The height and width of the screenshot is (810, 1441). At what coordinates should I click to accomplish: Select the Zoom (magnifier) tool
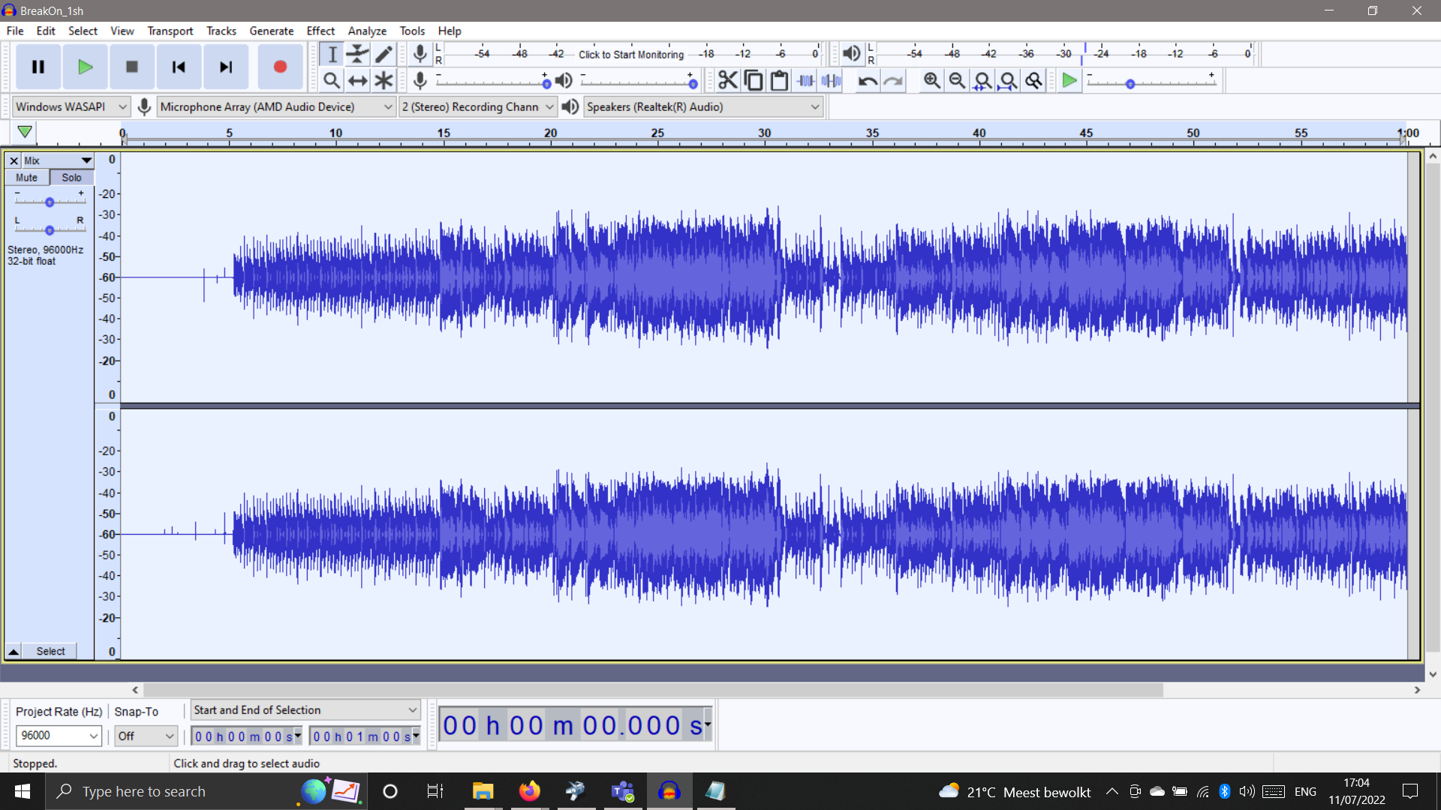click(332, 80)
